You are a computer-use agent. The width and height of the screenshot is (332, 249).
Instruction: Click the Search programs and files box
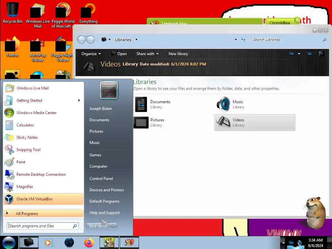click(43, 226)
